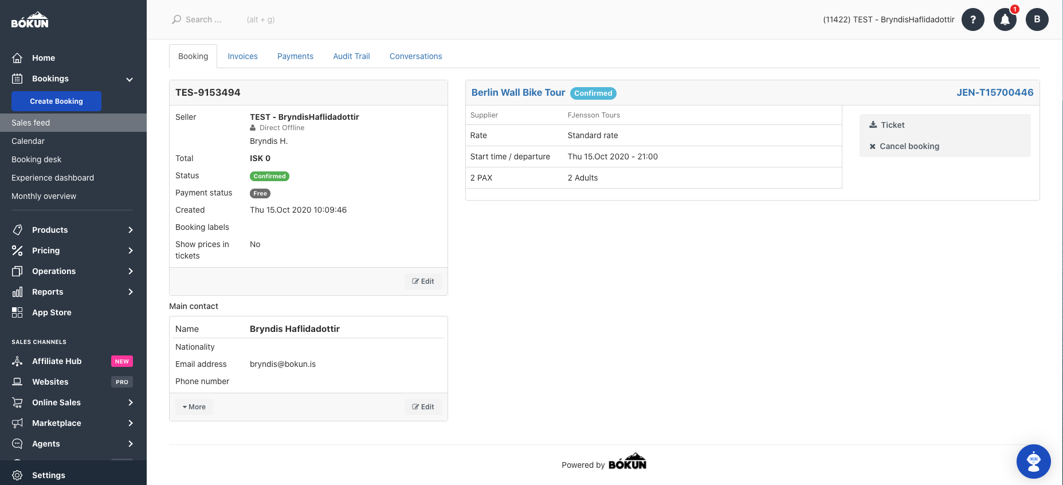This screenshot has height=485, width=1063.
Task: Click the Ticket download icon
Action: 873,124
